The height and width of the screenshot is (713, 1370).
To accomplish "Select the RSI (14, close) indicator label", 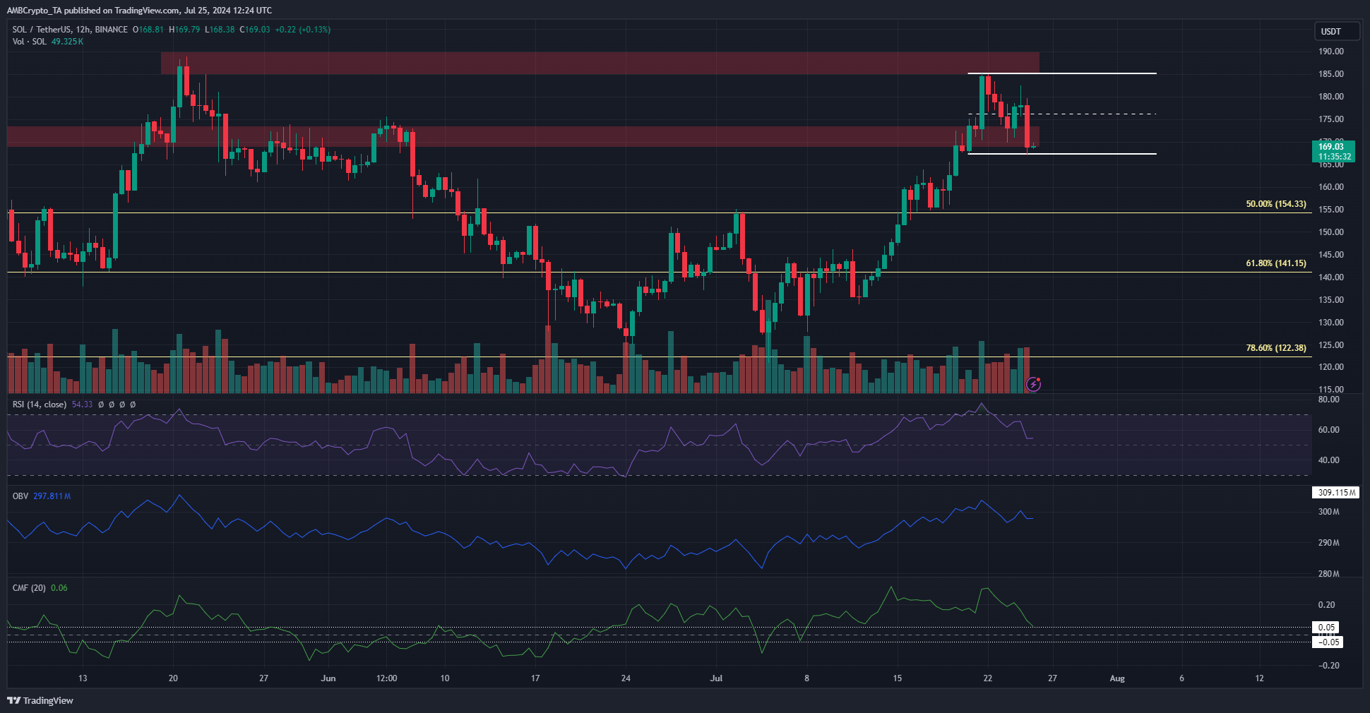I will point(40,405).
